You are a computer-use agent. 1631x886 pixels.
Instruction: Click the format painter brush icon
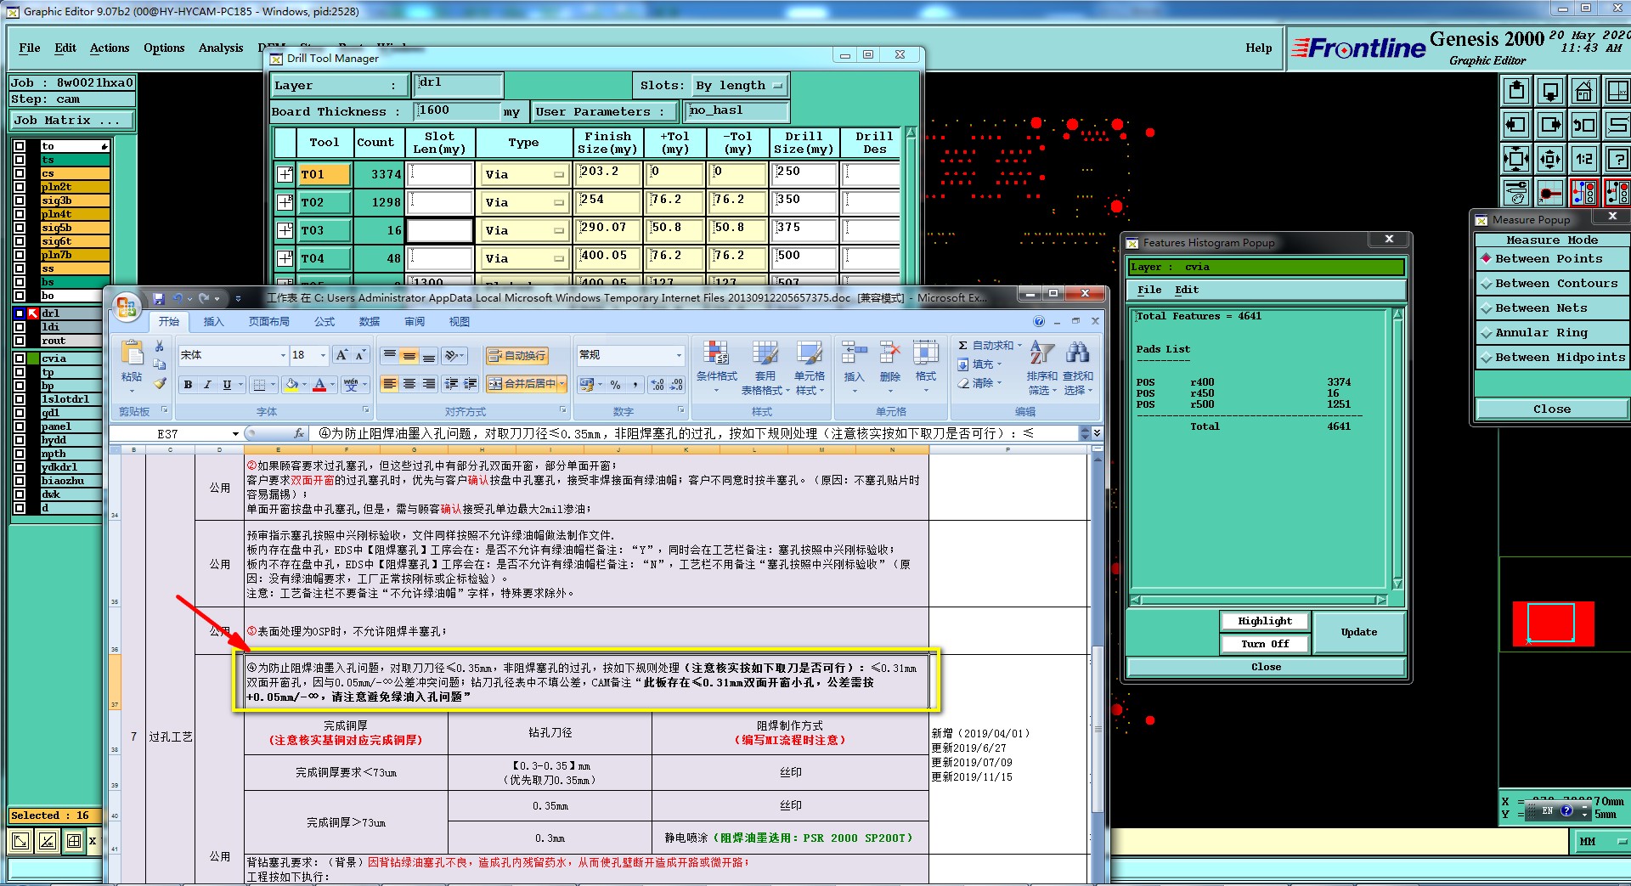point(159,383)
